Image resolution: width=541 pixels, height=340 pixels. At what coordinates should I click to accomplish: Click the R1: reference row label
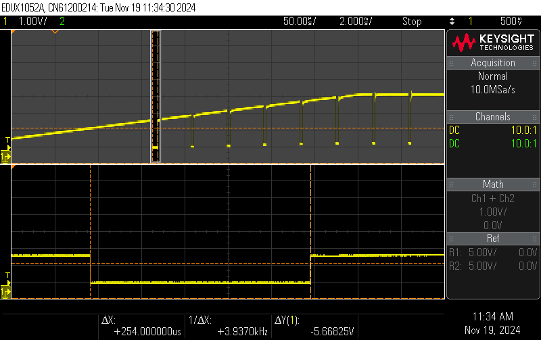(455, 253)
